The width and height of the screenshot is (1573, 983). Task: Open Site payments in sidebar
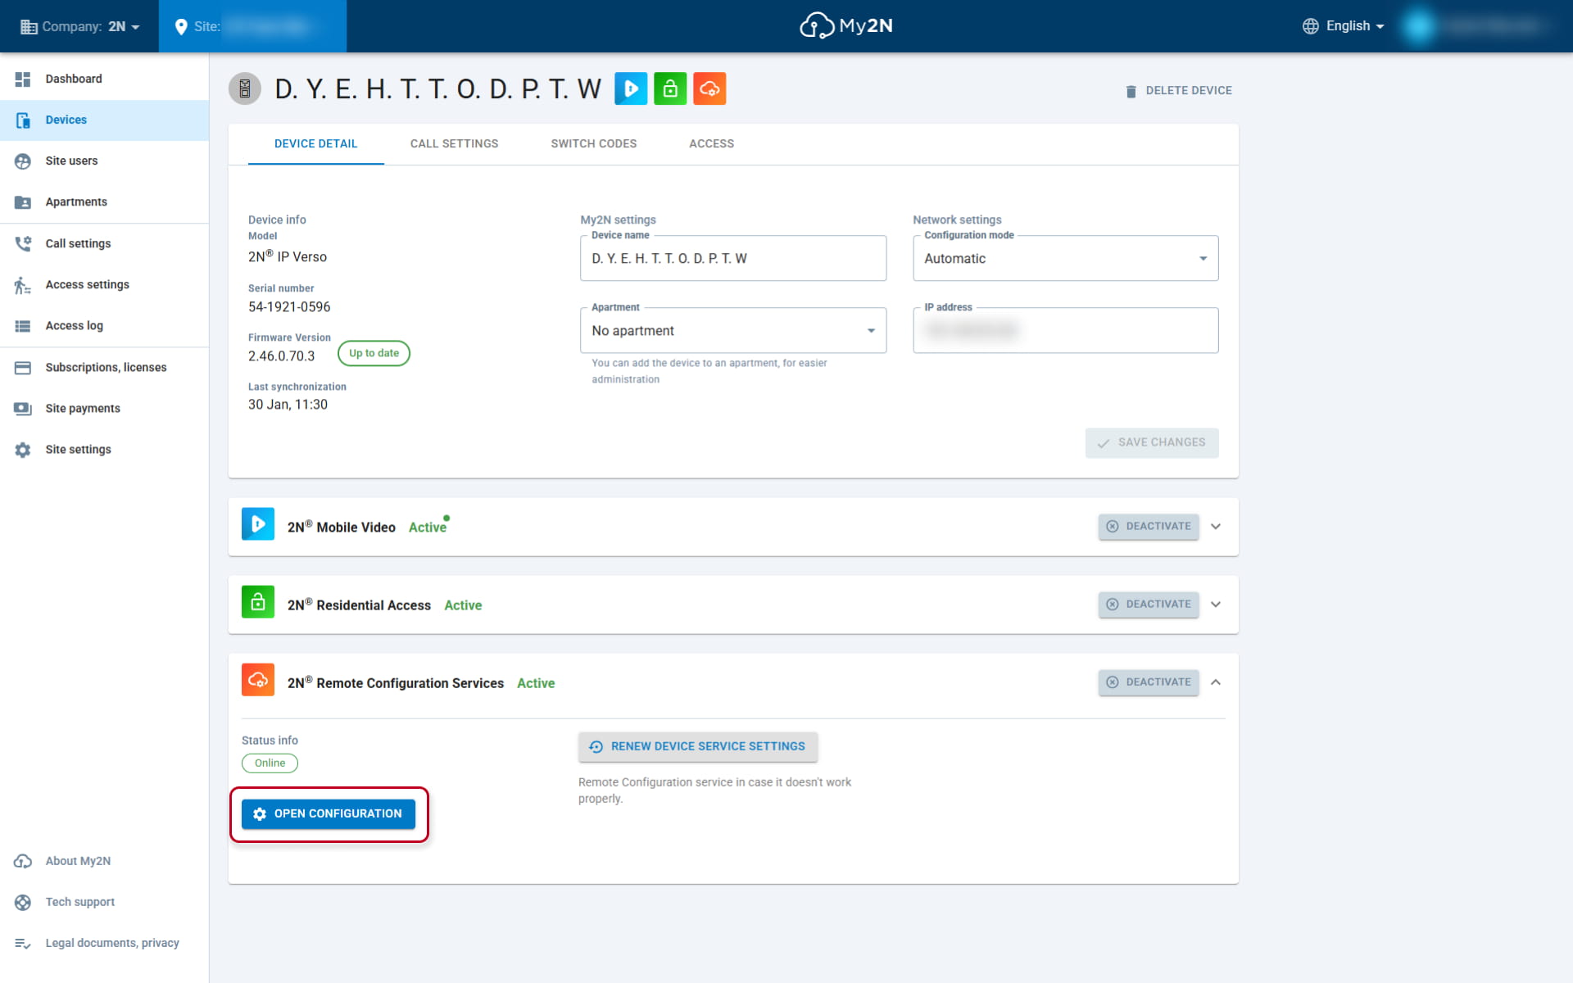(104, 408)
